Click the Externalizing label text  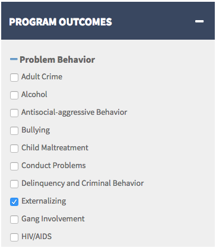[x=44, y=201]
